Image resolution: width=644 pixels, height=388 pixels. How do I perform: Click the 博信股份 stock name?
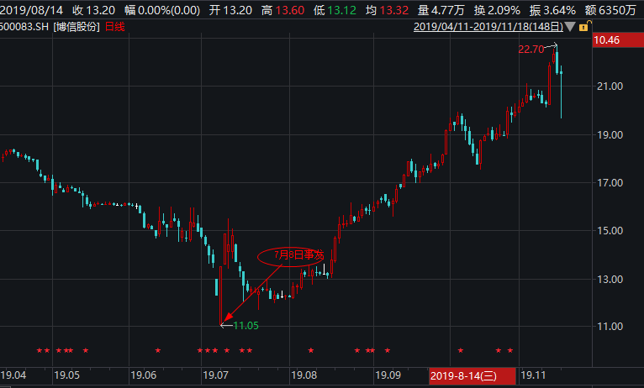pyautogui.click(x=77, y=27)
